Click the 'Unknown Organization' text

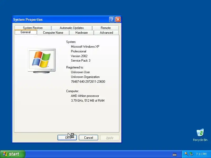[x=85, y=77]
